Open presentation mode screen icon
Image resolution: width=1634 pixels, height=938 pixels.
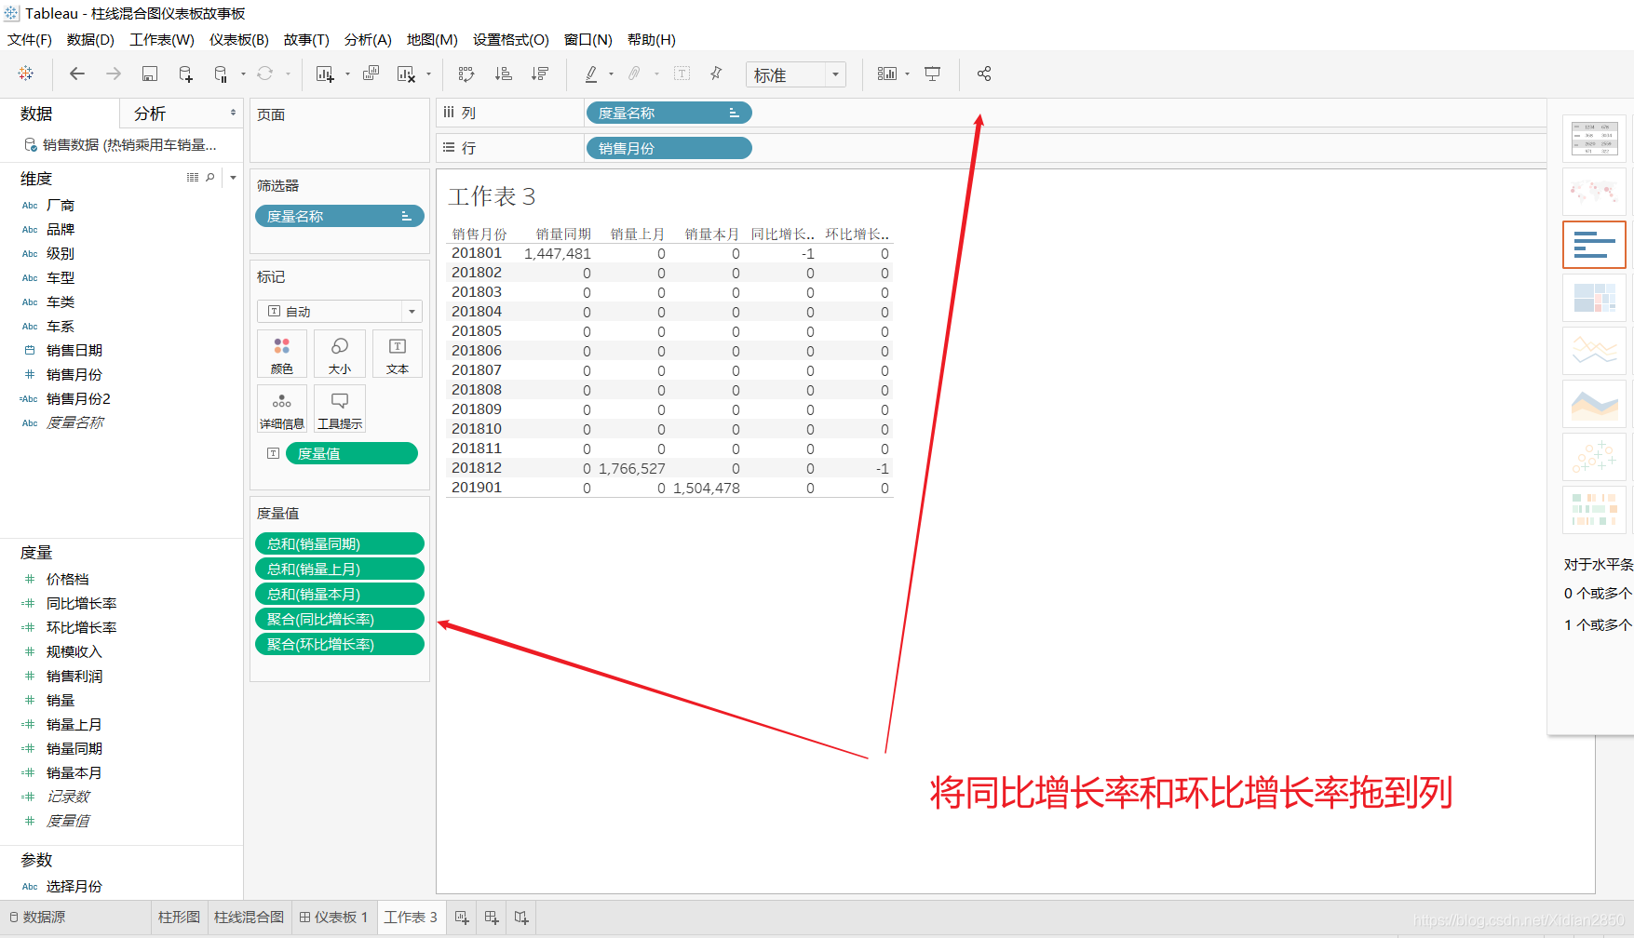click(x=932, y=74)
